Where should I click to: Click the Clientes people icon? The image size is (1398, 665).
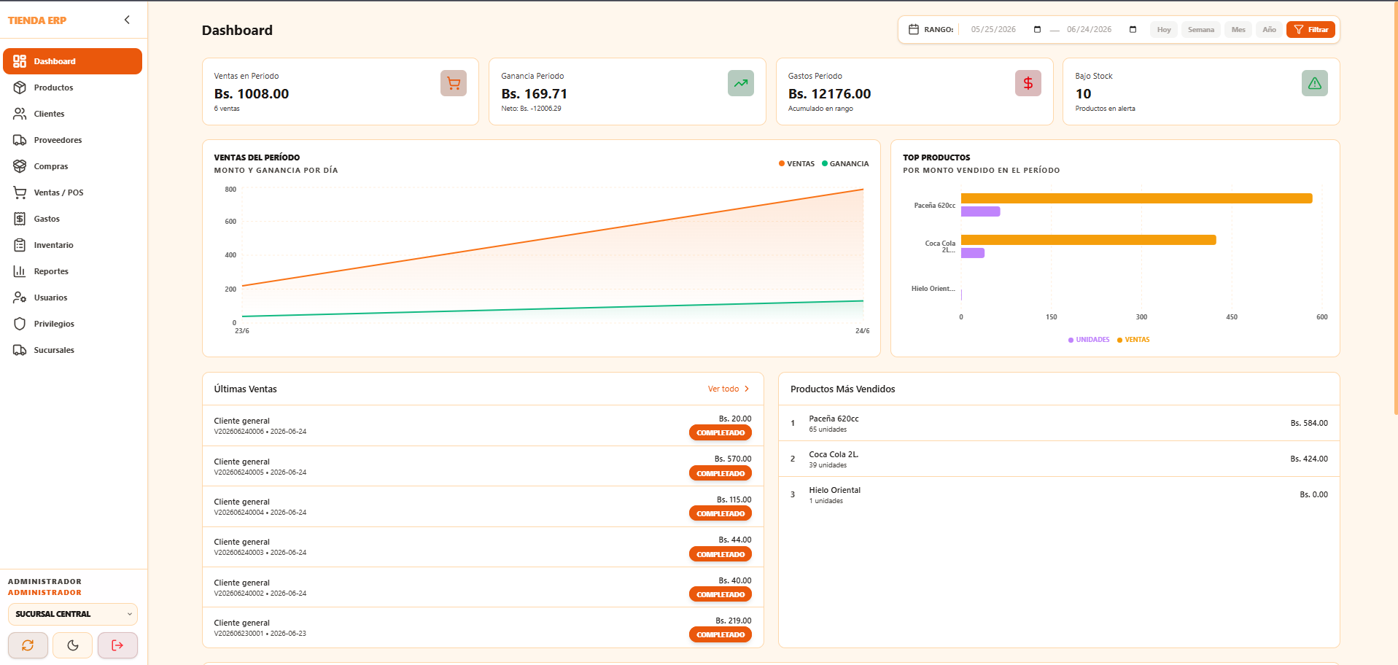pos(20,114)
